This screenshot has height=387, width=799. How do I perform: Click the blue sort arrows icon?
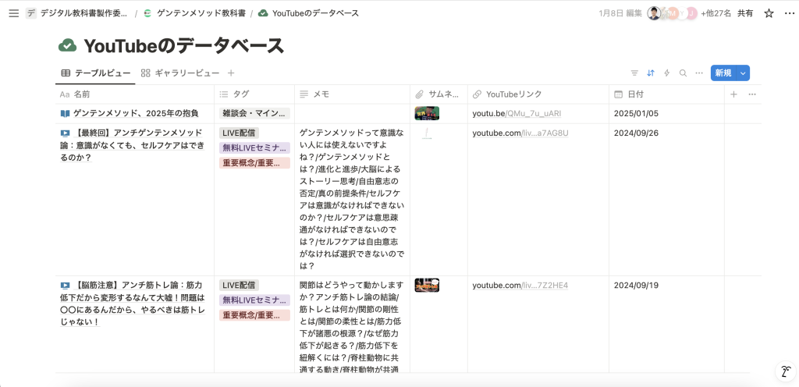[x=651, y=73]
